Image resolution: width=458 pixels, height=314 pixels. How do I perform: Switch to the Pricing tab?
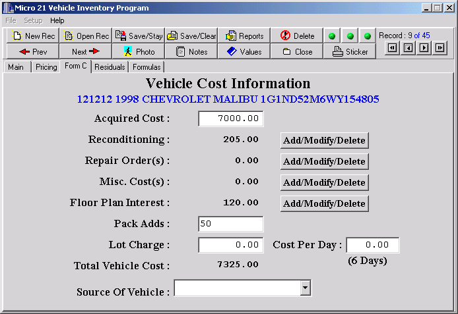46,67
